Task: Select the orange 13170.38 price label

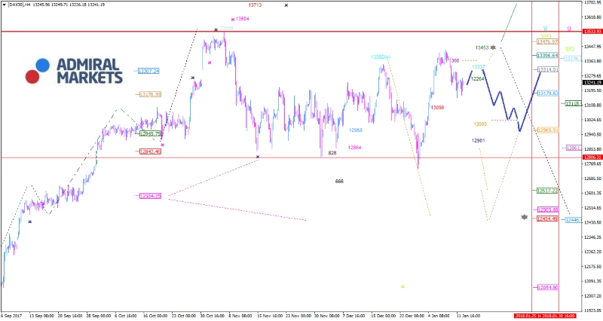Action: pyautogui.click(x=150, y=95)
